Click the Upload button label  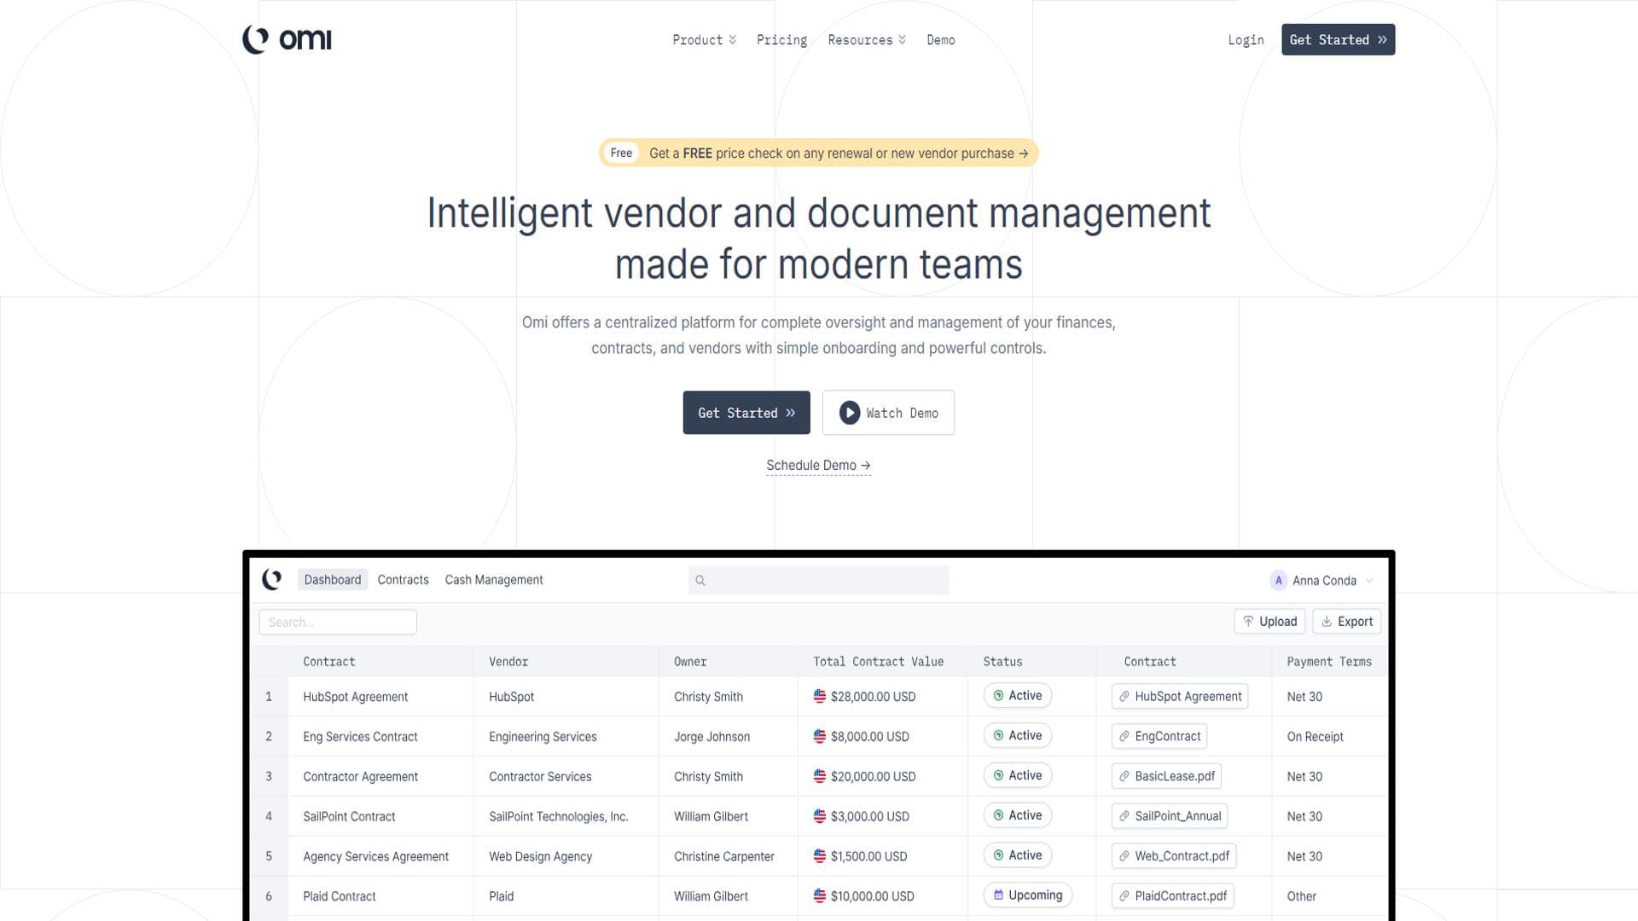[1278, 622]
